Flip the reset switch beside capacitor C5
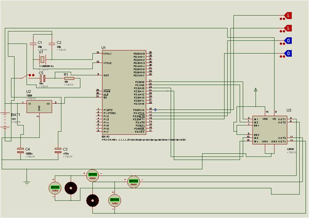Image resolution: width=309 pixels, height=218 pixels. 25,77
